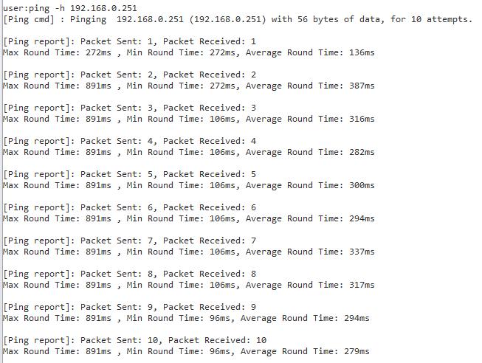Click the "Packet Sent: 2, Packet Received: 2" line

point(168,75)
